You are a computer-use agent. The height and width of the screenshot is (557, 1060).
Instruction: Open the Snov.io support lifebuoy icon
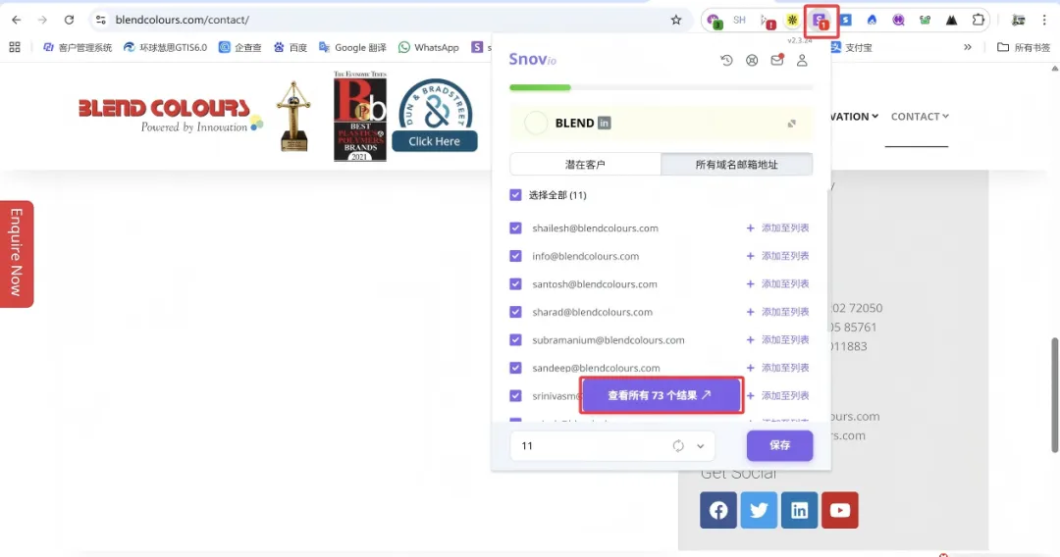(752, 60)
